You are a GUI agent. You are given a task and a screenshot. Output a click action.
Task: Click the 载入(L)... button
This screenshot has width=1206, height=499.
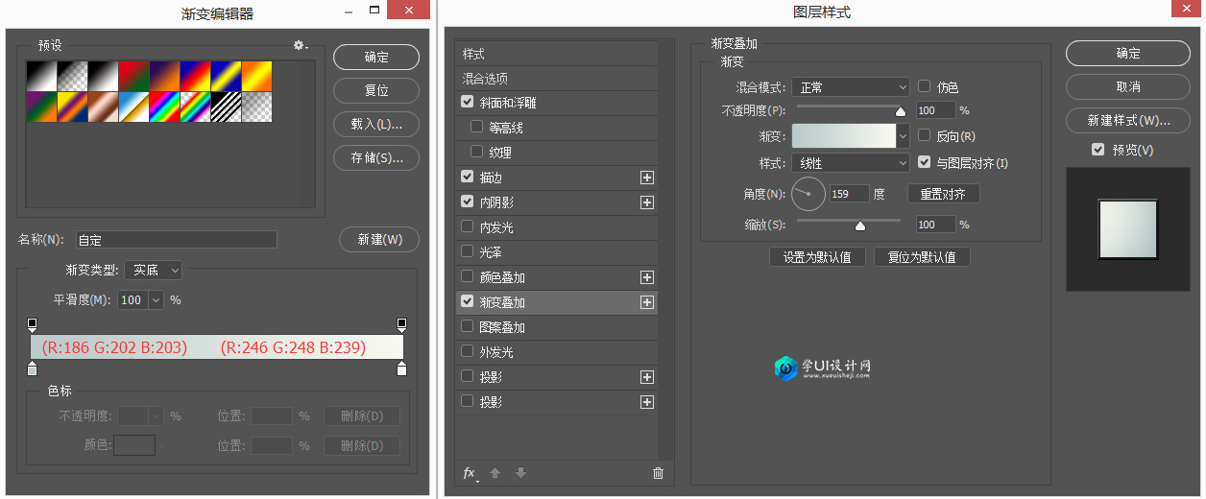pos(376,124)
